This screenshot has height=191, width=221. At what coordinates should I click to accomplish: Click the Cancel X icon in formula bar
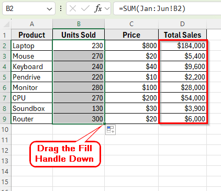(x=73, y=8)
